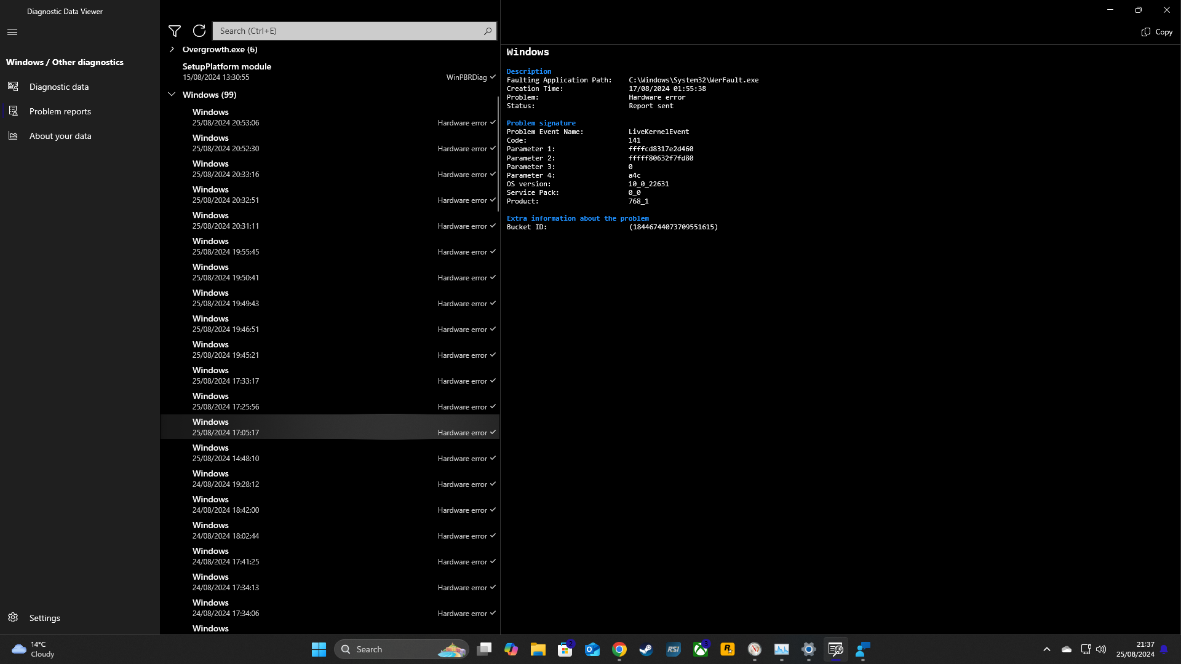Open the Diagnostic Data Viewer taskbar icon
This screenshot has width=1181, height=664.
pyautogui.click(x=836, y=649)
